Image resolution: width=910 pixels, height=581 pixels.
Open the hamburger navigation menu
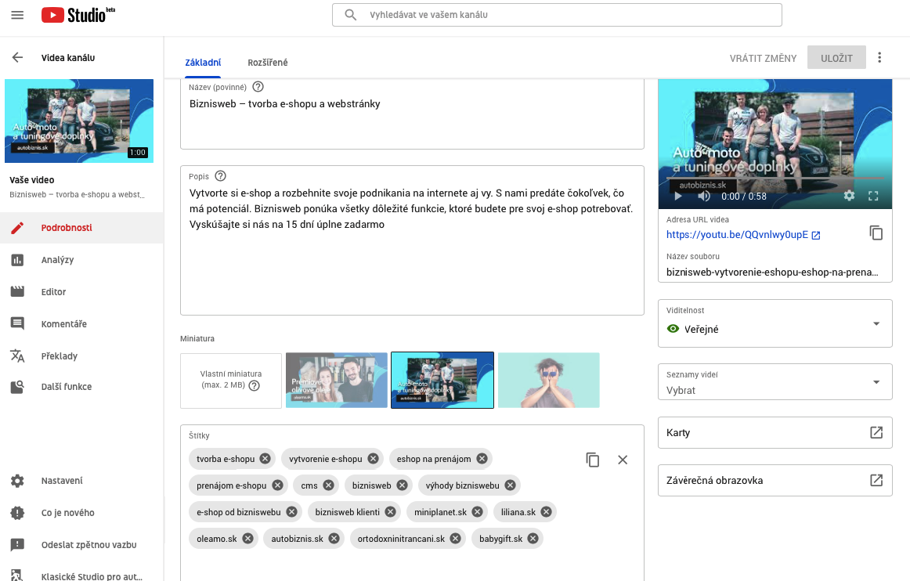tap(17, 15)
